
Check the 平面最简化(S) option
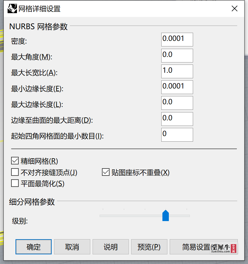(15, 183)
